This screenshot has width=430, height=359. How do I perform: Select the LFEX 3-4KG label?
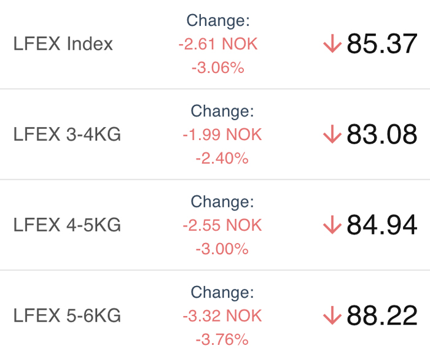coord(67,134)
